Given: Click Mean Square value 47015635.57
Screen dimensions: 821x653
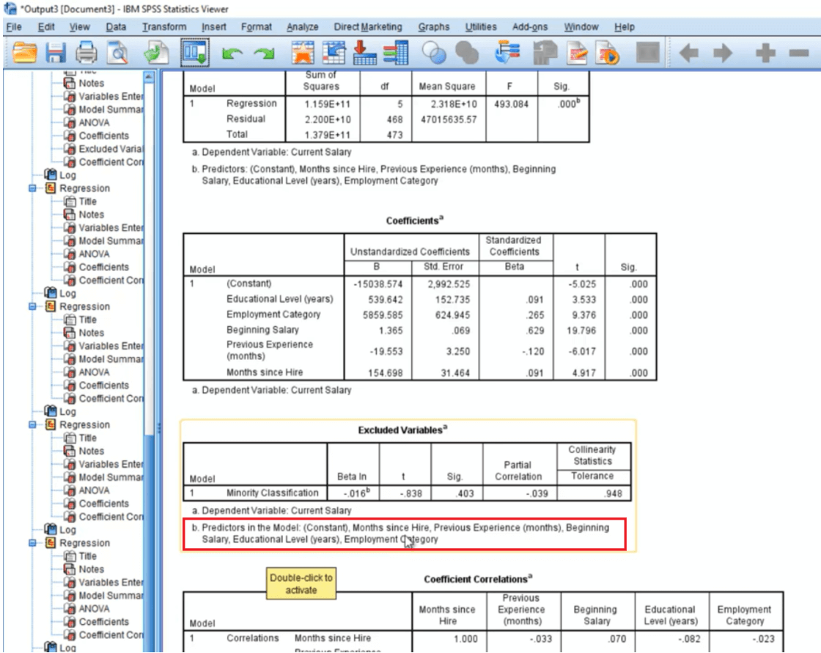Looking at the screenshot, I should coord(449,119).
